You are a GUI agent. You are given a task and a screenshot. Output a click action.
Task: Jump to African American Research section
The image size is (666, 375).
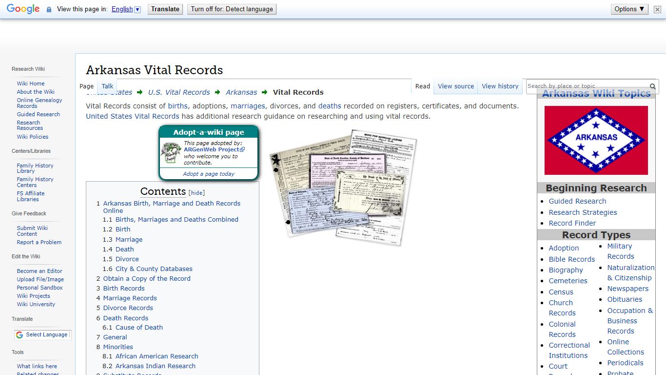(157, 356)
